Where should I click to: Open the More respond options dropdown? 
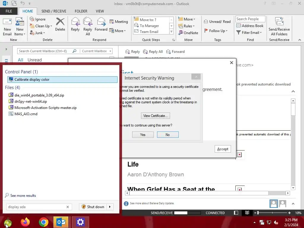pyautogui.click(x=118, y=31)
